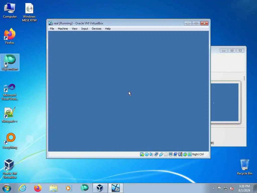Open the Input menu
The height and width of the screenshot is (193, 257).
pos(85,29)
